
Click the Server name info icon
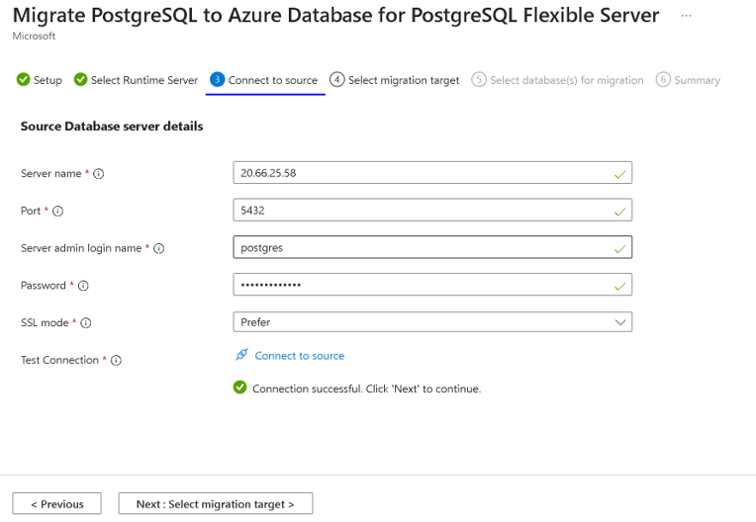point(98,174)
